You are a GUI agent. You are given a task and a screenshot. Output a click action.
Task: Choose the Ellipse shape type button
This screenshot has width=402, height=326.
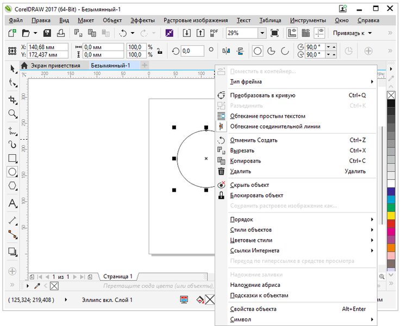click(x=257, y=51)
